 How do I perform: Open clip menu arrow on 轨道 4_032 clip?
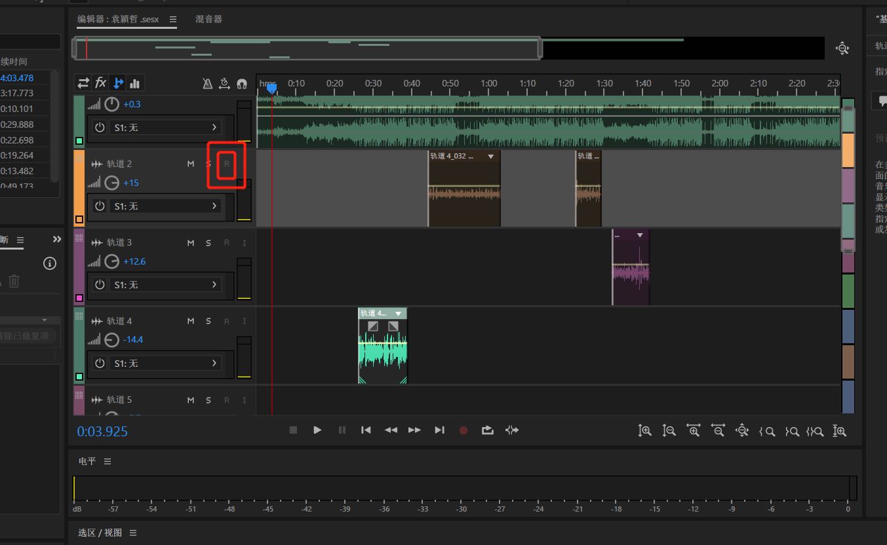tap(490, 157)
